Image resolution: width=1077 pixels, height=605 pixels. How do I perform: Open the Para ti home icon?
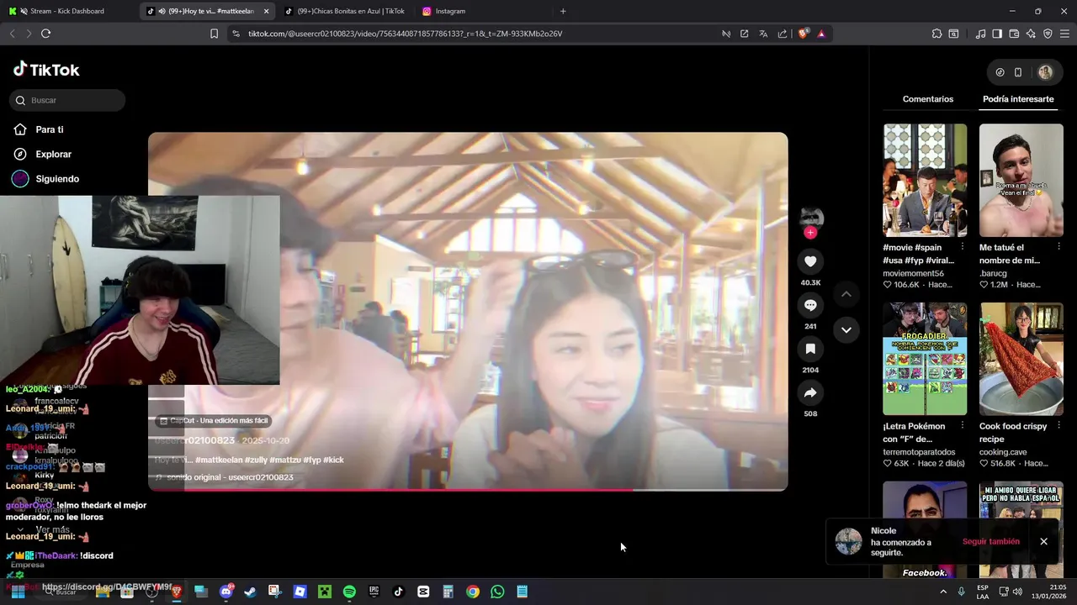20,129
